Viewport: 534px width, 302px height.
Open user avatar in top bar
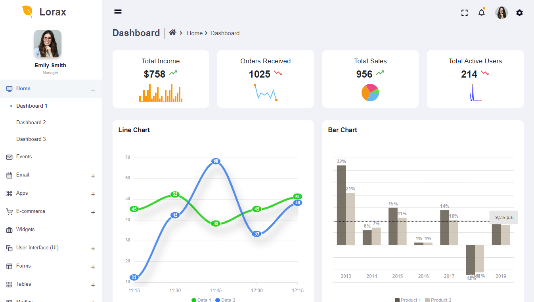coord(501,13)
